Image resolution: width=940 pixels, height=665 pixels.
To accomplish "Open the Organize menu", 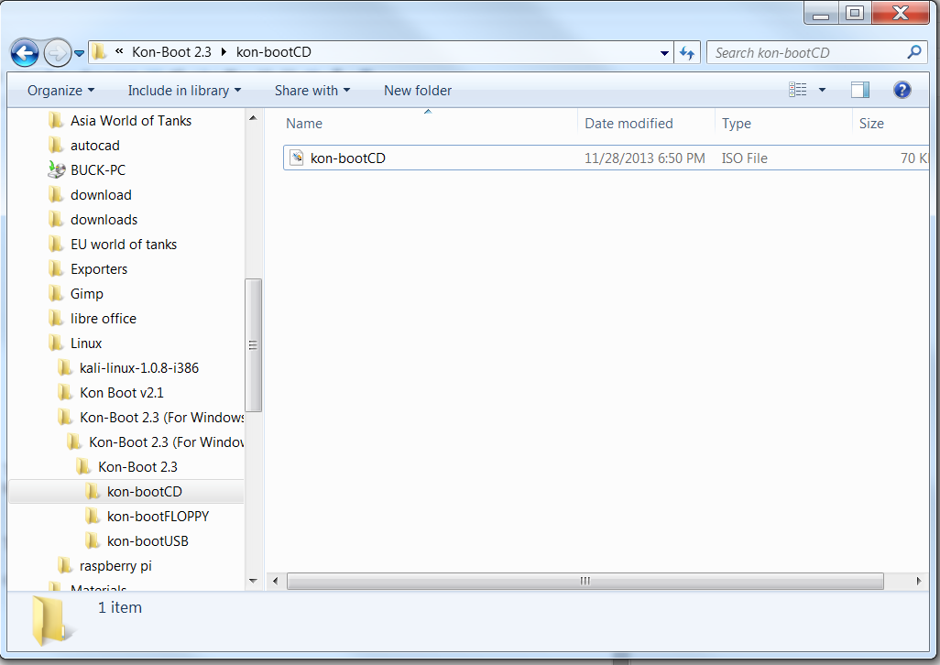I will pyautogui.click(x=60, y=91).
